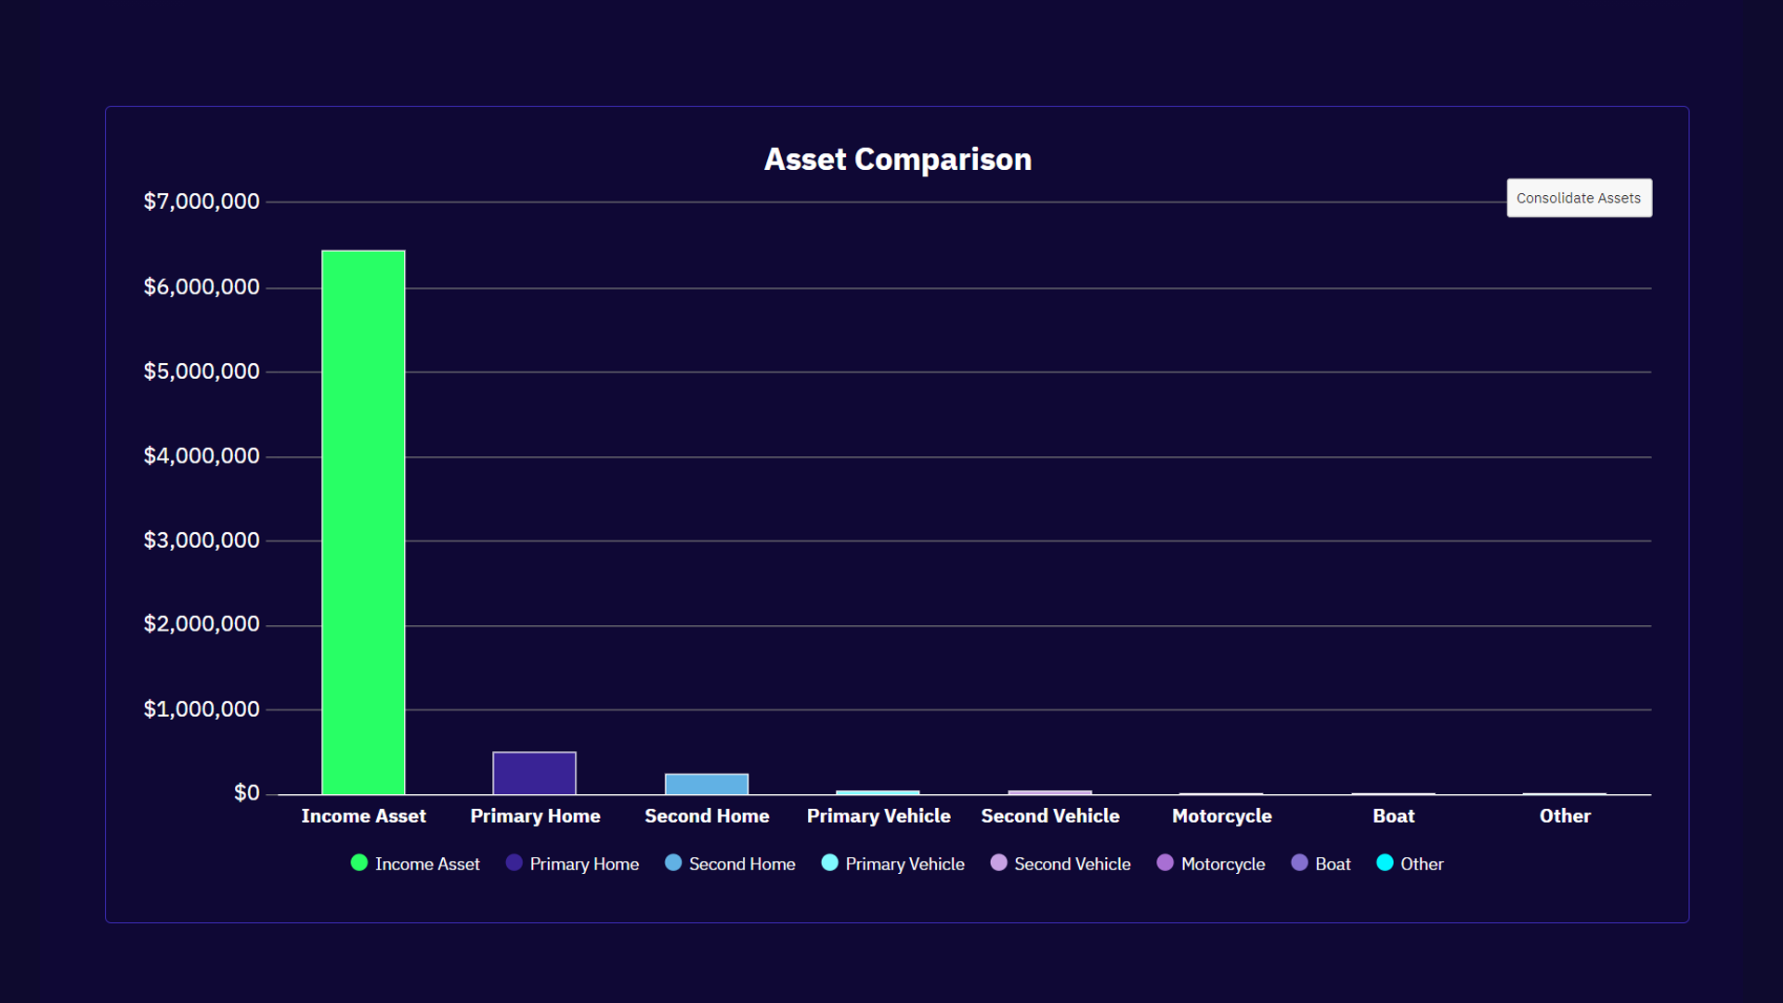The height and width of the screenshot is (1003, 1783).
Task: Toggle the Primary Home legend circle
Action: click(x=514, y=863)
